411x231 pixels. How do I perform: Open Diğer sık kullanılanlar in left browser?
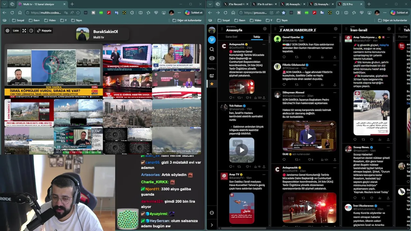[187, 20]
